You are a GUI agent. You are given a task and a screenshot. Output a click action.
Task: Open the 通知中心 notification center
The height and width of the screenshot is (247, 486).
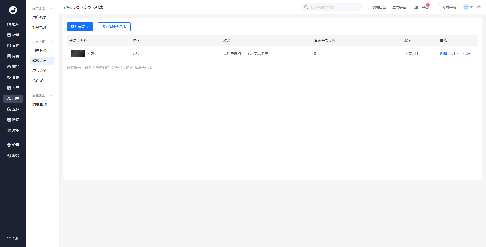(421, 7)
